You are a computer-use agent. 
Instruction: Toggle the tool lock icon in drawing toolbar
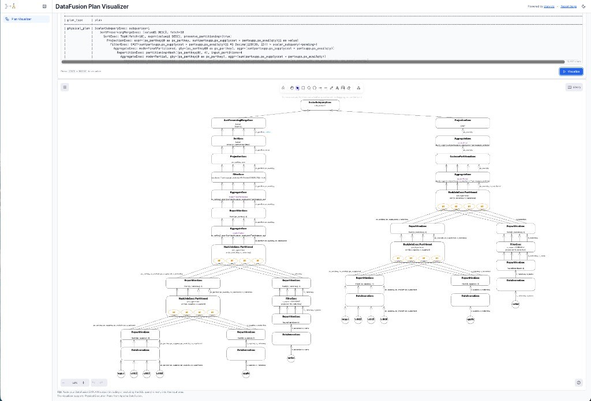[283, 88]
